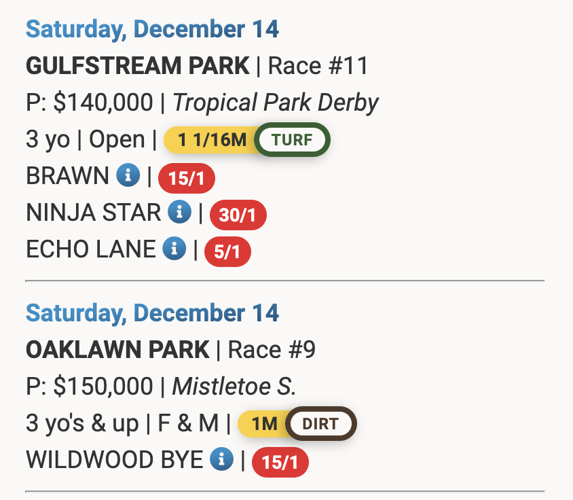Open the Gulfstream Park date heading link
This screenshot has height=500, width=573.
[x=152, y=30]
